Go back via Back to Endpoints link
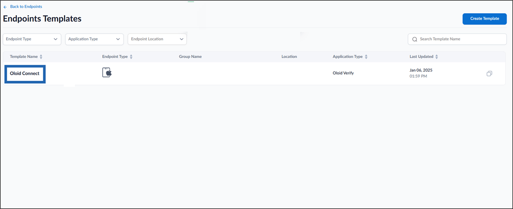Screen dimensions: 513x209 [x=26, y=7]
